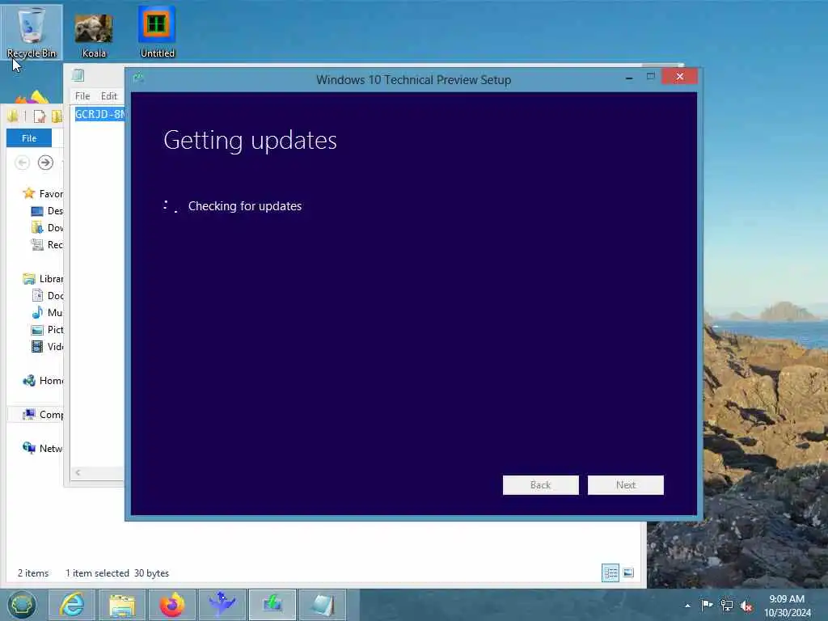This screenshot has height=621, width=828.
Task: Open the clock showing 9:09 AM
Action: (x=787, y=606)
